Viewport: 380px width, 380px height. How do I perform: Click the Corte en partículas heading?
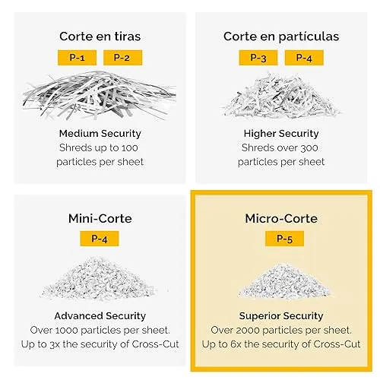coord(281,36)
